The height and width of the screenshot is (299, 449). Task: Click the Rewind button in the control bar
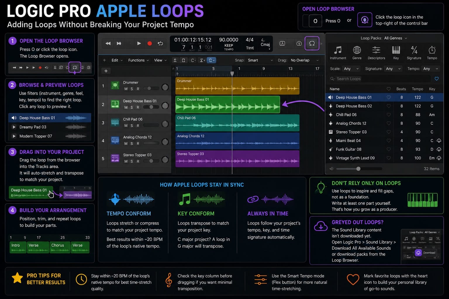pyautogui.click(x=108, y=44)
